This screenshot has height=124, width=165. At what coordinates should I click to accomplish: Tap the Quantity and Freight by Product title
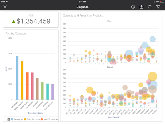[82, 15]
